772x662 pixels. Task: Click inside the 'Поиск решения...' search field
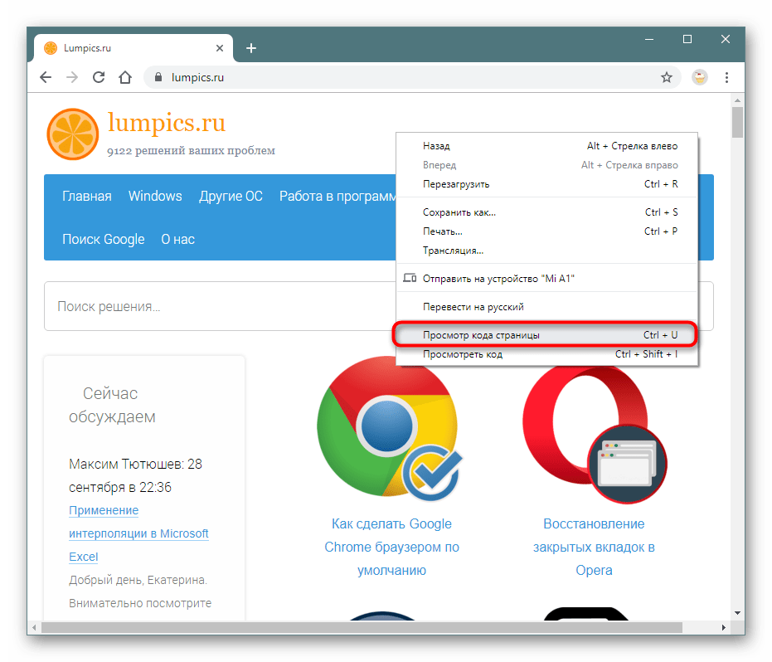click(x=216, y=307)
